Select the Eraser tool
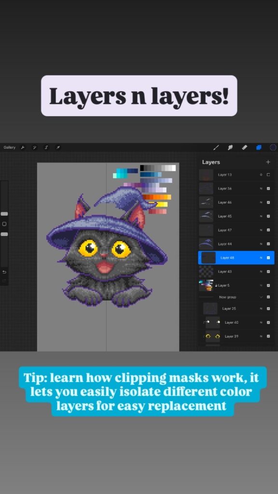The height and width of the screenshot is (494, 278). pyautogui.click(x=245, y=148)
